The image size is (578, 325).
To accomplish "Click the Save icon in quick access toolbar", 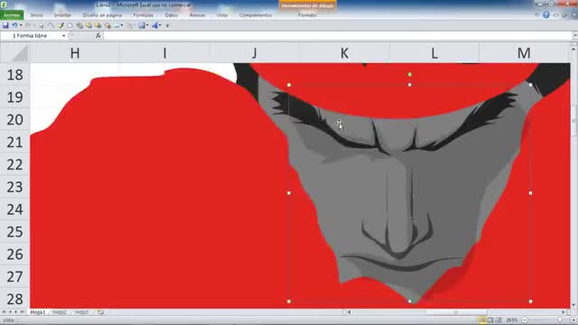I will (x=5, y=25).
